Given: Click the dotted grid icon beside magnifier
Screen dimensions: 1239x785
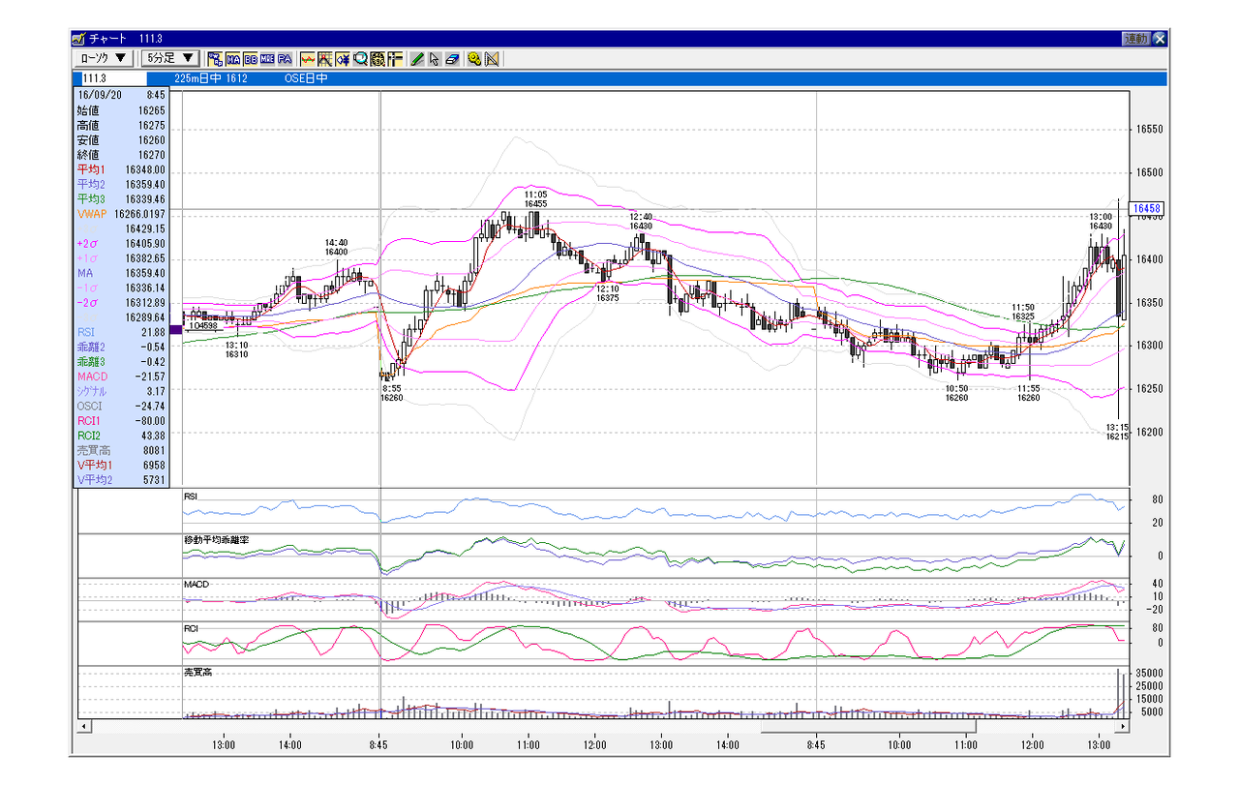Looking at the screenshot, I should (x=378, y=59).
